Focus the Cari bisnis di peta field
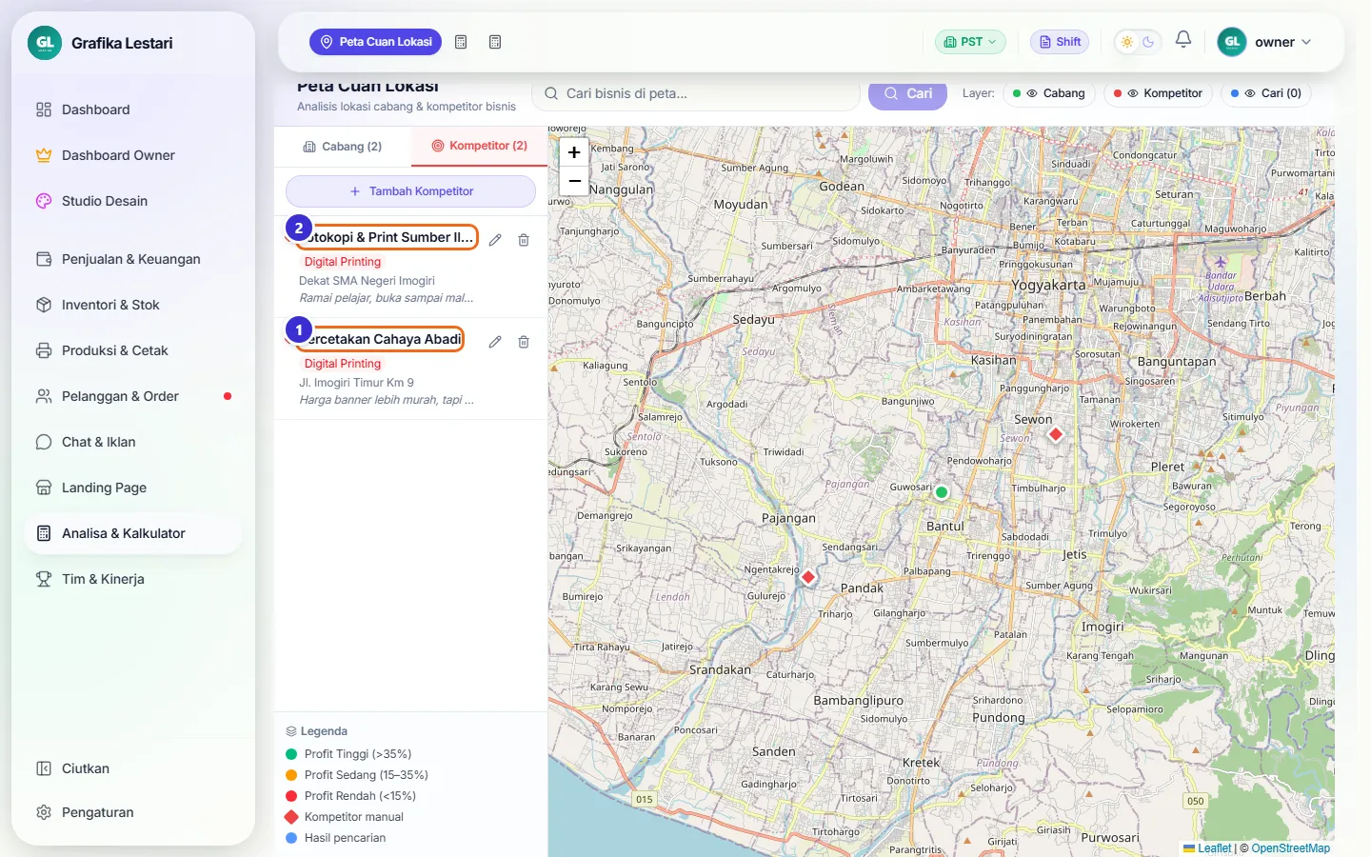This screenshot has width=1371, height=857. pos(696,93)
